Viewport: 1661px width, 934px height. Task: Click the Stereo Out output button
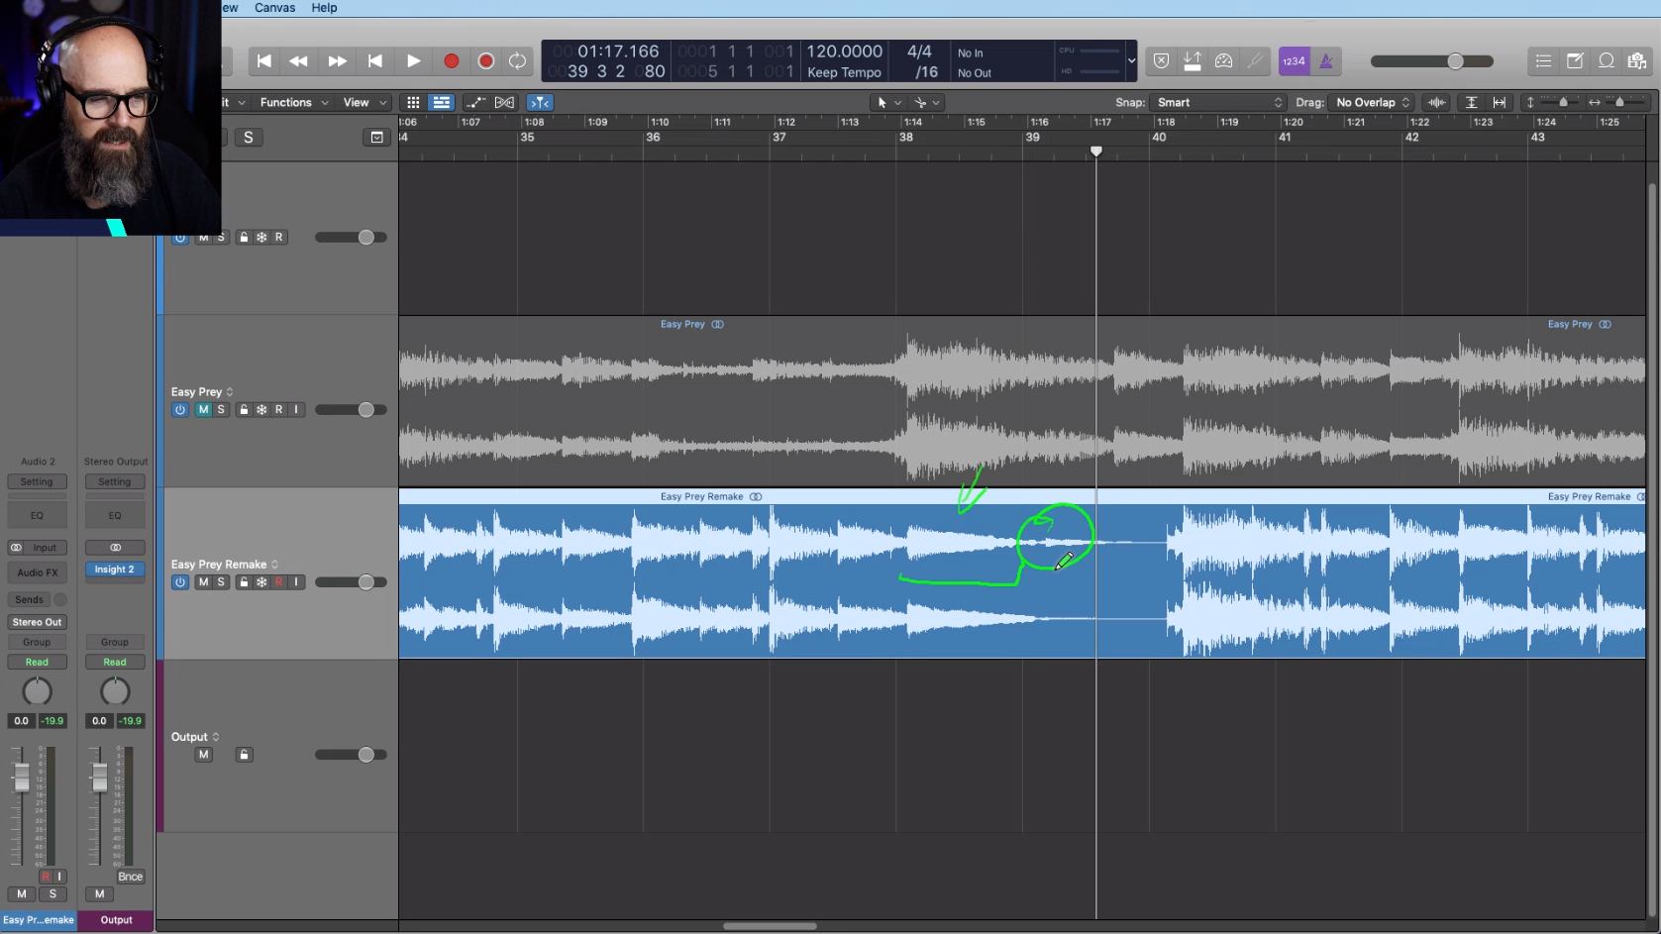[x=38, y=623]
